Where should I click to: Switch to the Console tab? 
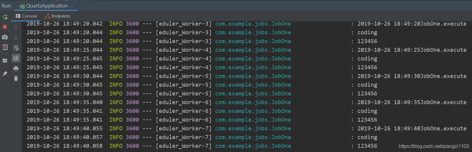(x=26, y=16)
